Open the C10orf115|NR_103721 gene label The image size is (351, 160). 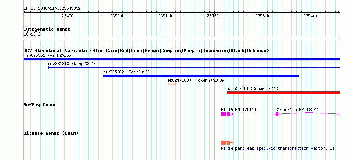point(298,109)
